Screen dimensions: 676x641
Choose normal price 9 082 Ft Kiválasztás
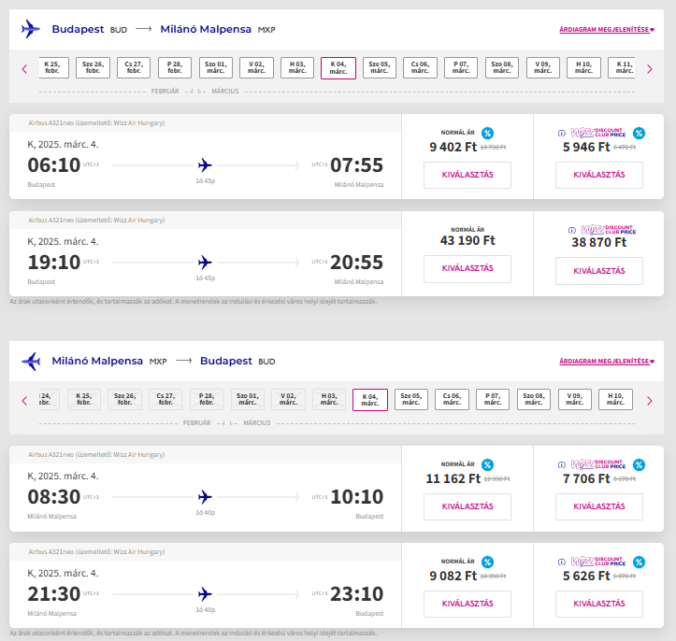pyautogui.click(x=467, y=604)
